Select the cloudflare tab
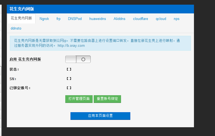The width and height of the screenshot is (215, 136). point(140,19)
